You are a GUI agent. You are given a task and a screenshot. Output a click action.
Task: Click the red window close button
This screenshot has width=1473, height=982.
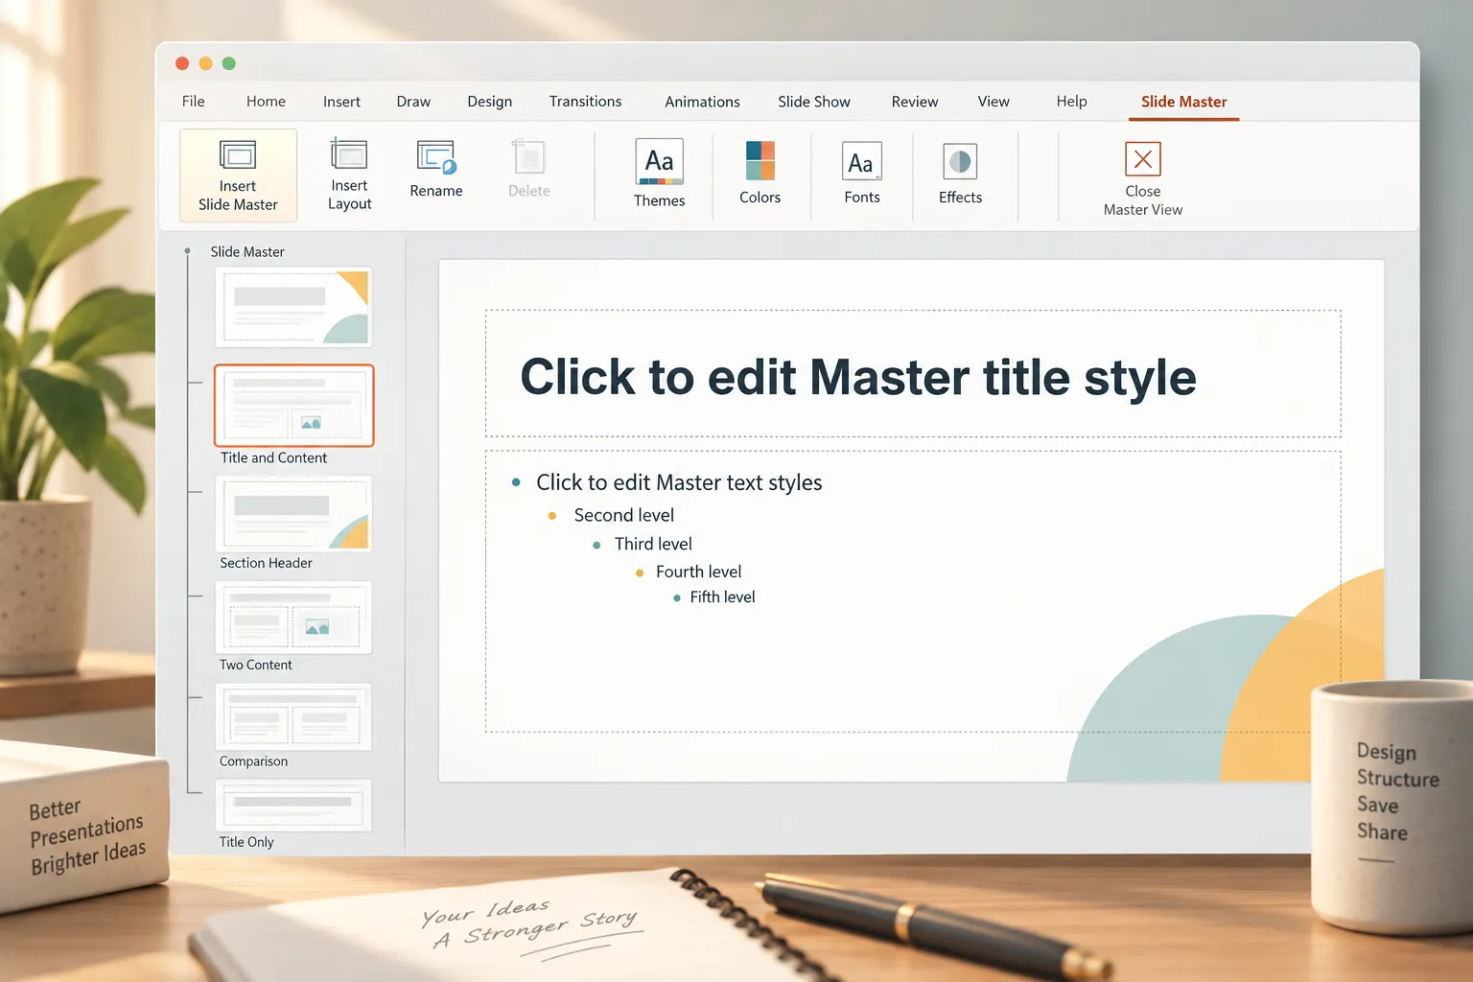pos(182,63)
